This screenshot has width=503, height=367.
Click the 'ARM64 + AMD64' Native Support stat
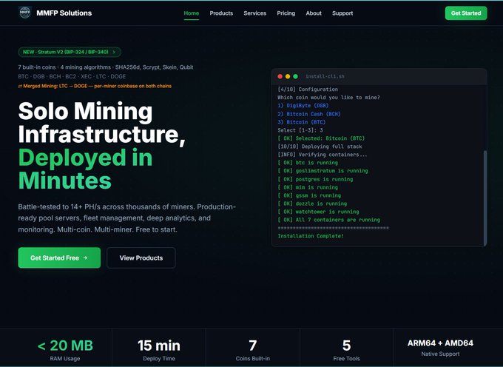pos(440,348)
